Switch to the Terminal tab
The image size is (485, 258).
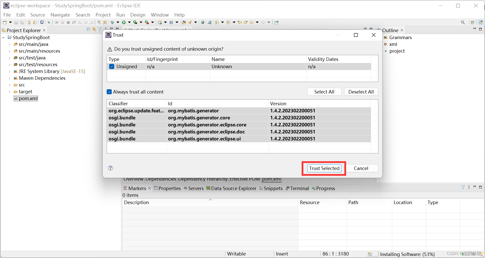tap(297, 188)
